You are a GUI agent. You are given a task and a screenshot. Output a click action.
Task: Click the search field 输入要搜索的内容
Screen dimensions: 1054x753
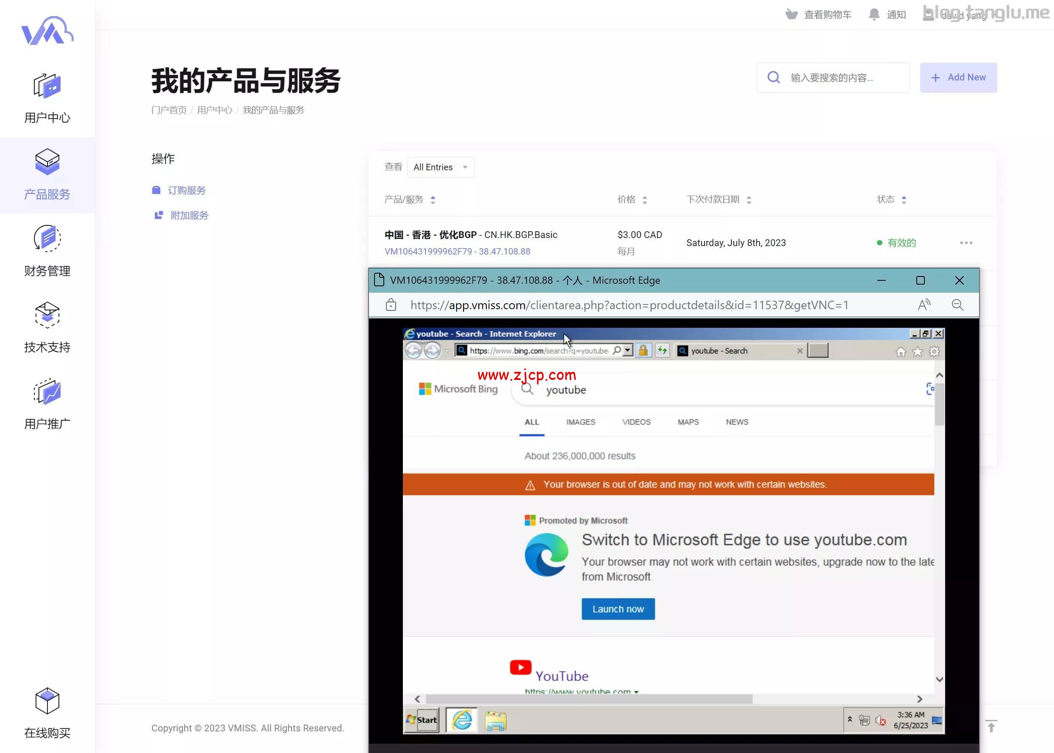[x=833, y=78]
